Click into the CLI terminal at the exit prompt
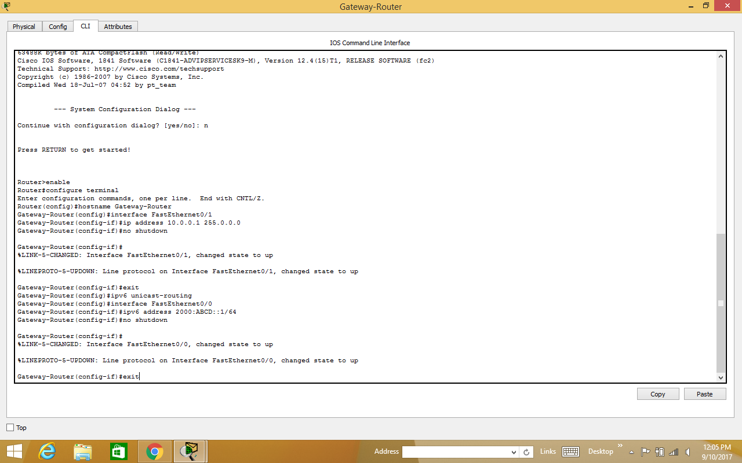The height and width of the screenshot is (463, 742). pyautogui.click(x=78, y=377)
